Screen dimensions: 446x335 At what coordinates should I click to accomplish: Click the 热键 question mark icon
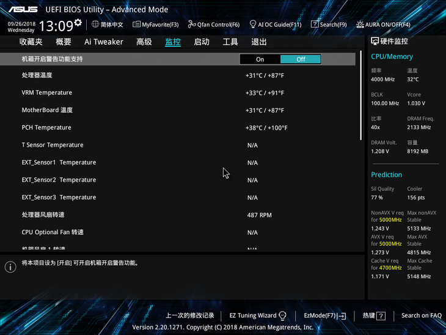[381, 316]
